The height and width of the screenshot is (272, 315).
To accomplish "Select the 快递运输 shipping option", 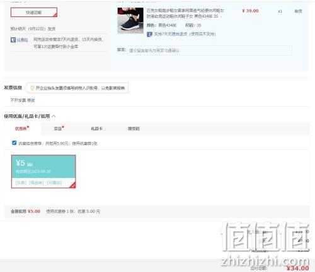I will click(x=34, y=13).
